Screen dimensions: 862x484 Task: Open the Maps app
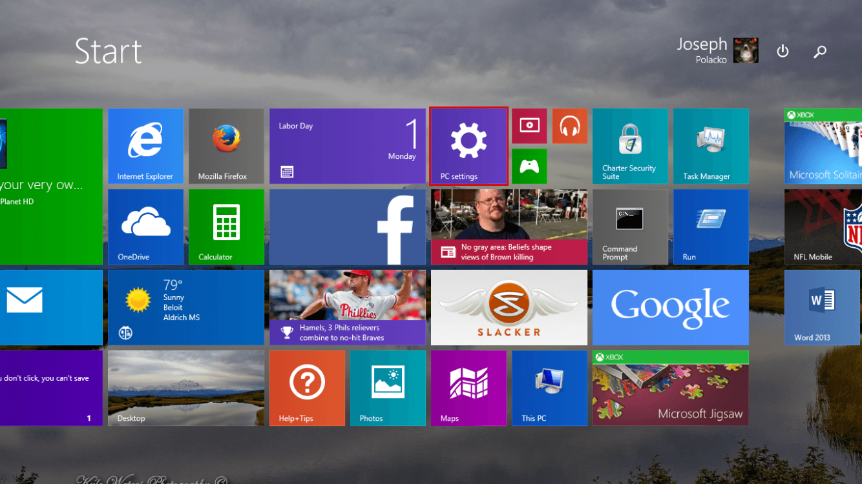pyautogui.click(x=468, y=388)
